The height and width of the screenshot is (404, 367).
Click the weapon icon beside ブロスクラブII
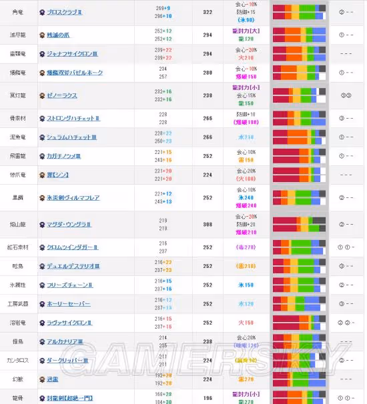coord(42,13)
